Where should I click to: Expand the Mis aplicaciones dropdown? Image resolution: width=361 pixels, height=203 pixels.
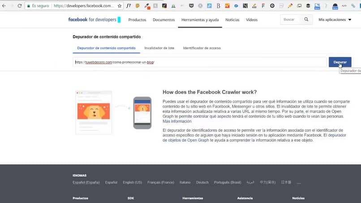click(335, 20)
